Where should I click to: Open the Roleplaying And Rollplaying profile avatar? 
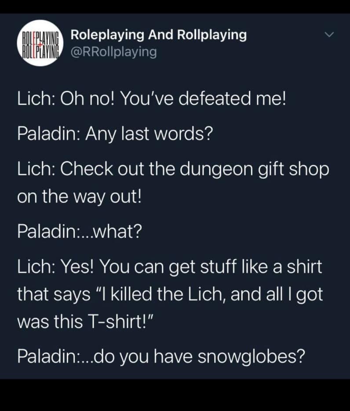(40, 43)
